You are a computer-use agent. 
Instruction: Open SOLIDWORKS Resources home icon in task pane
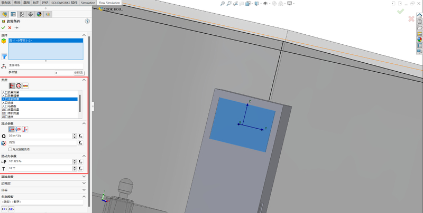pyautogui.click(x=419, y=16)
